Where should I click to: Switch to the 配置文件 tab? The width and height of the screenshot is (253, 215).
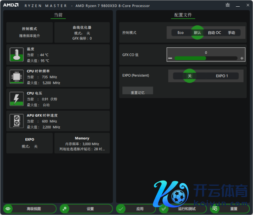click(183, 15)
